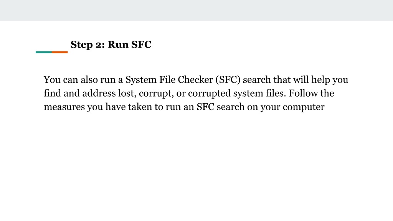Image resolution: width=393 pixels, height=221 pixels.
Task: Click the word "lost," in second line
Action: tap(127, 93)
